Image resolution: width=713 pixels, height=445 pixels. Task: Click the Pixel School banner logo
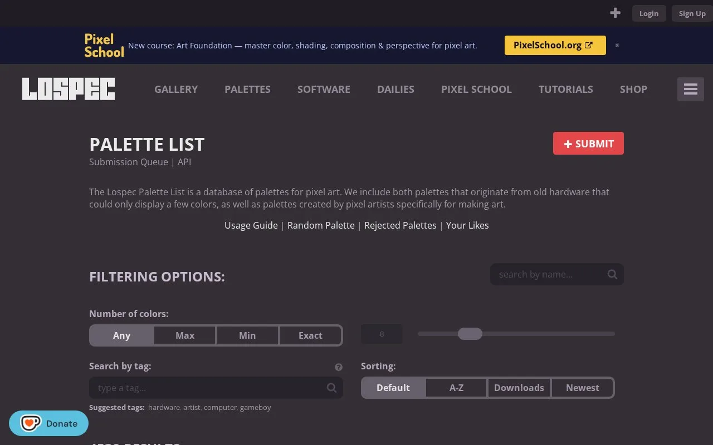coord(104,46)
